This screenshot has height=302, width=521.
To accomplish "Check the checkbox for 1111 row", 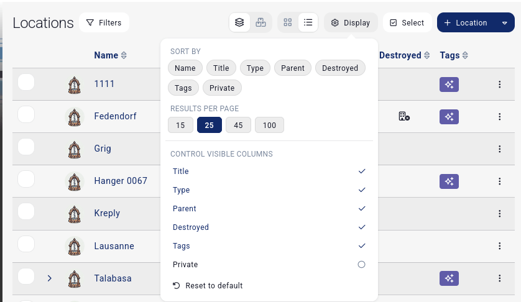I will click(x=26, y=82).
